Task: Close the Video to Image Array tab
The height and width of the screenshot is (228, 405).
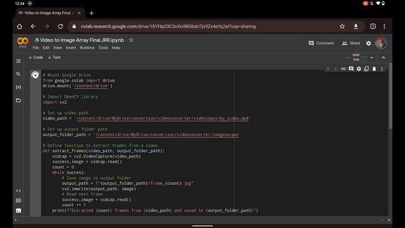Action: (79, 13)
